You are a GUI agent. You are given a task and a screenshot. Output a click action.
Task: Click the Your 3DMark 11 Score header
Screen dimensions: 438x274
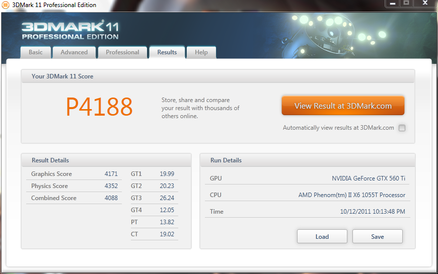pyautogui.click(x=218, y=76)
